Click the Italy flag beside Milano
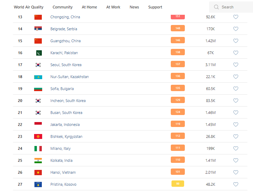Screen dimensions: 253x191 38,148
